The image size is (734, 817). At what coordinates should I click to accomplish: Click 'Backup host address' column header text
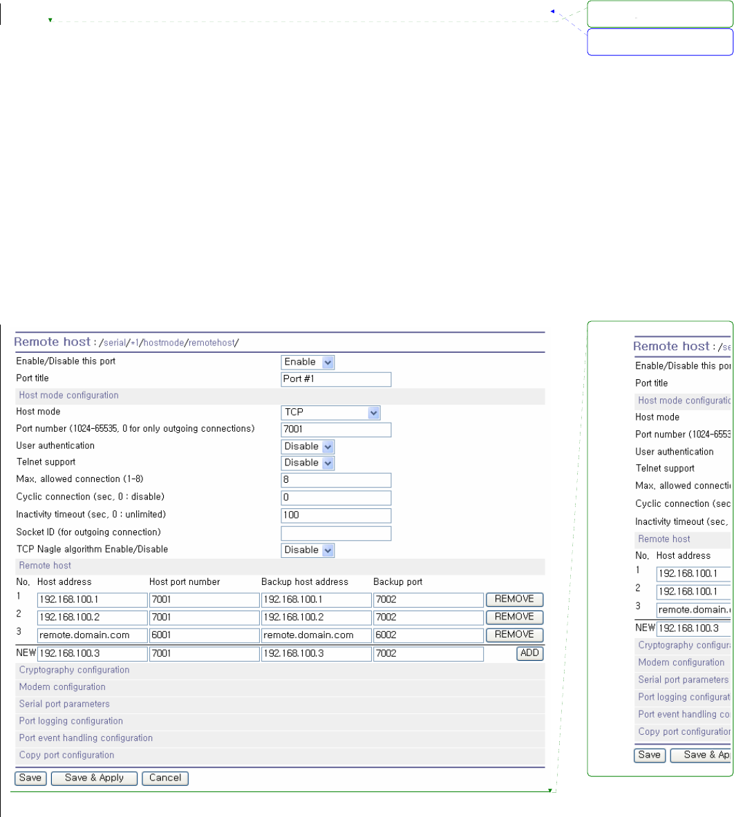[x=304, y=582]
